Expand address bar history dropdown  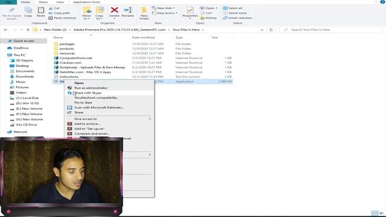coord(262,30)
